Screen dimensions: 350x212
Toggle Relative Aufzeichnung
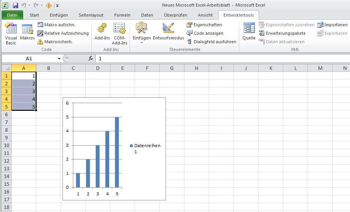pos(63,33)
